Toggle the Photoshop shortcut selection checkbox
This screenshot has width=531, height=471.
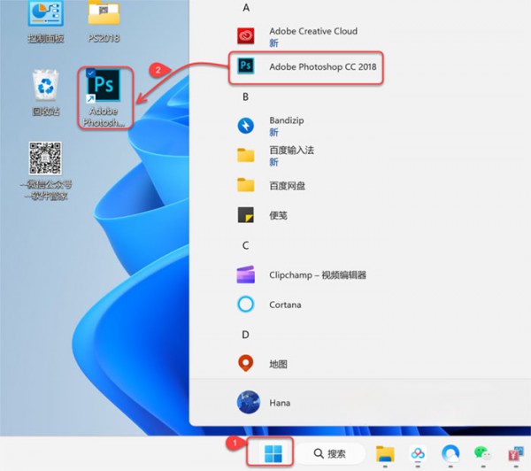pyautogui.click(x=90, y=73)
